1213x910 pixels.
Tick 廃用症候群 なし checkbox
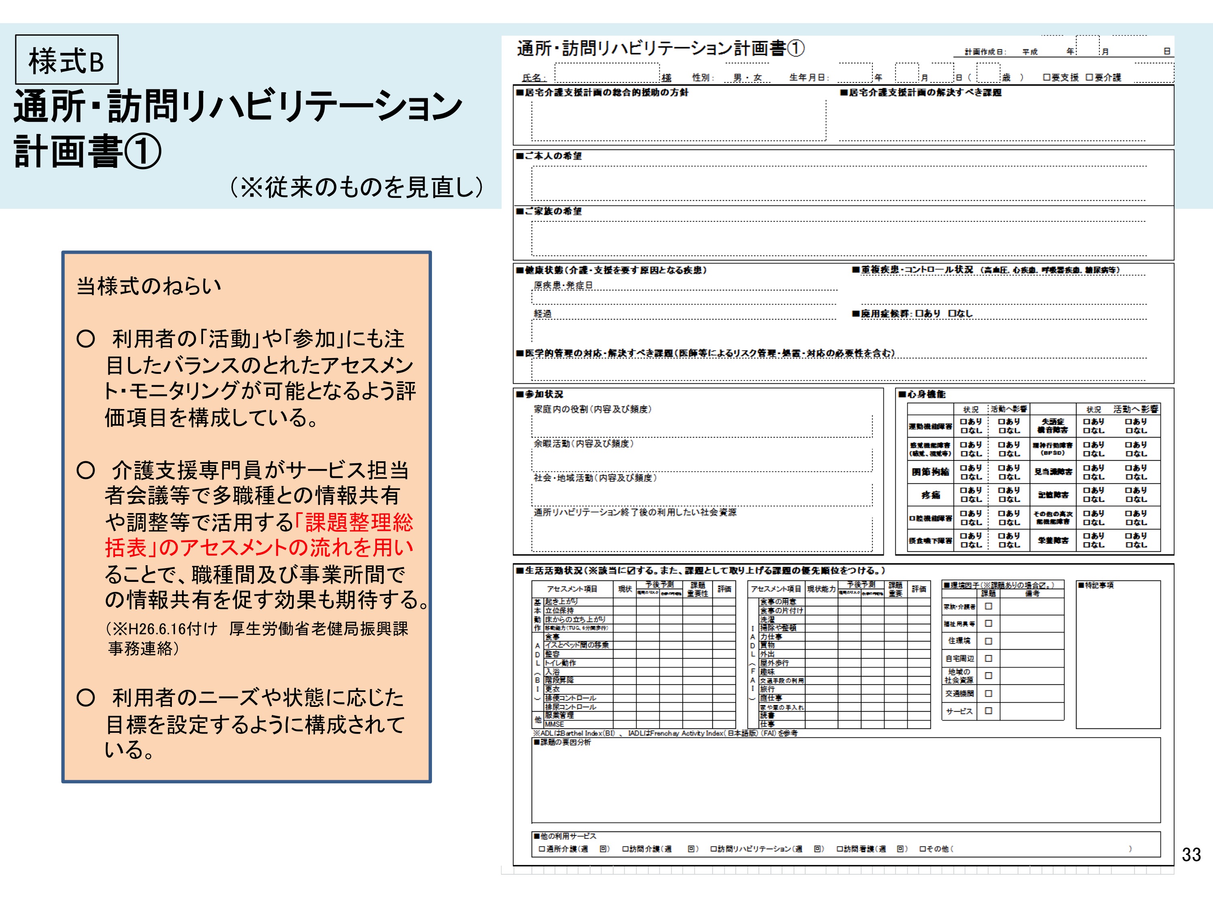click(952, 313)
